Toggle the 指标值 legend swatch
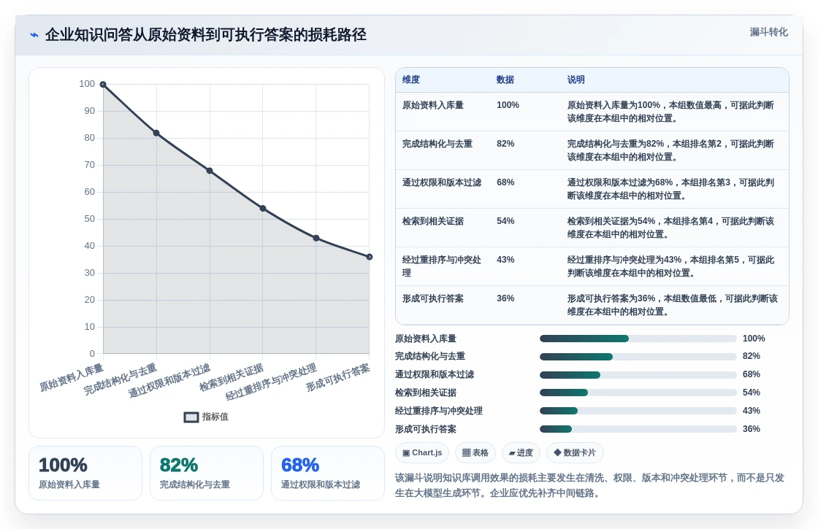818x529 pixels. pos(191,417)
